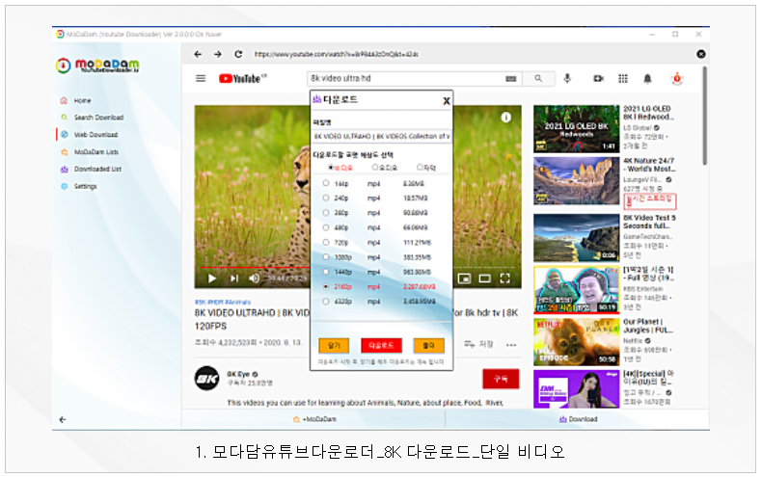Open the more actions ellipsis under video
The image size is (762, 477).
click(x=511, y=345)
